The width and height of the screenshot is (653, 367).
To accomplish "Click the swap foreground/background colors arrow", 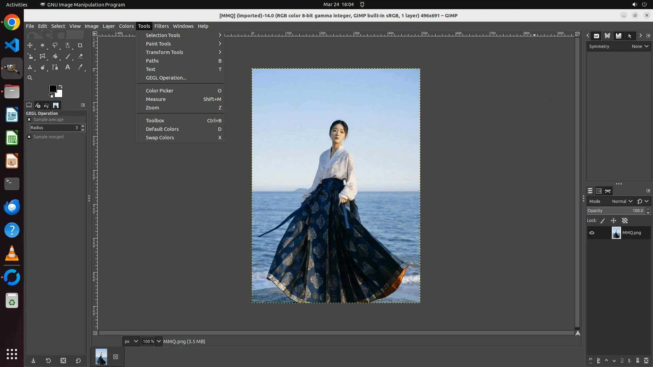I will pyautogui.click(x=61, y=86).
